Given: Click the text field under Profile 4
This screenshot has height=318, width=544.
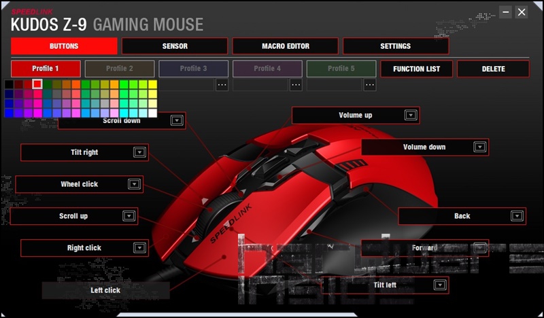Looking at the screenshot, I should coord(260,85).
